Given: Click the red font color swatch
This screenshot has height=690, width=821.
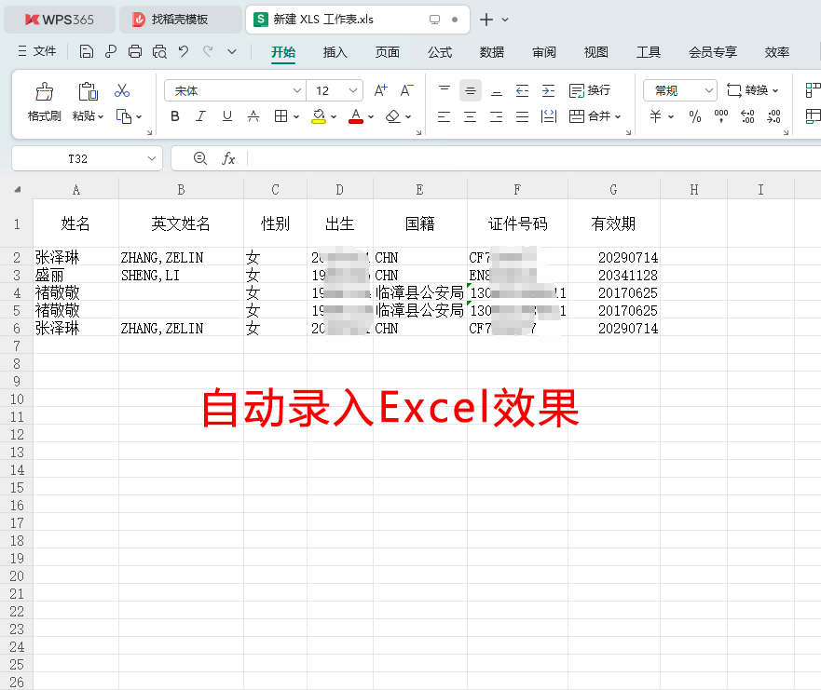Looking at the screenshot, I should click(357, 122).
